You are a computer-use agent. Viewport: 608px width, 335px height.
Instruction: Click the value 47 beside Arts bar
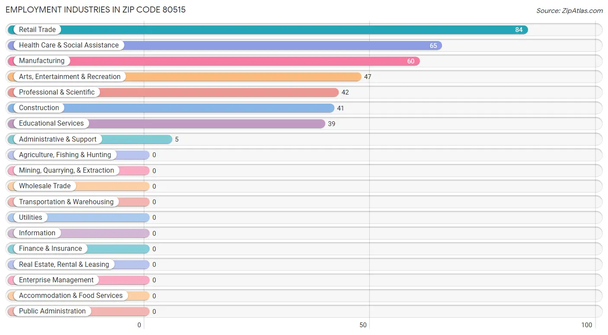pos(368,77)
